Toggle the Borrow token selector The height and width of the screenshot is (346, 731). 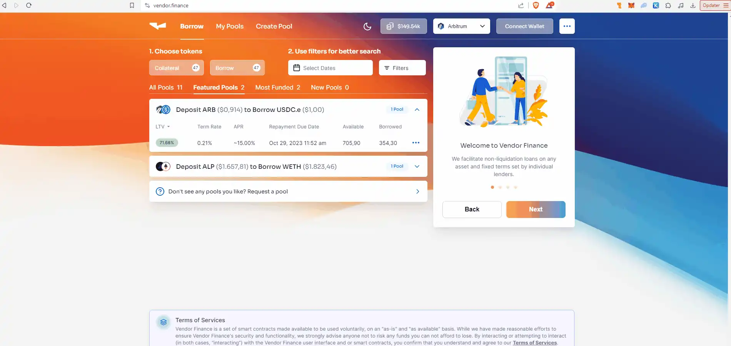(x=237, y=68)
